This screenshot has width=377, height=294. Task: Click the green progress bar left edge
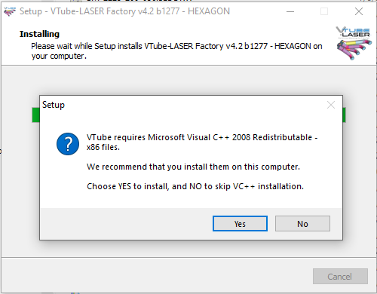pos(35,115)
